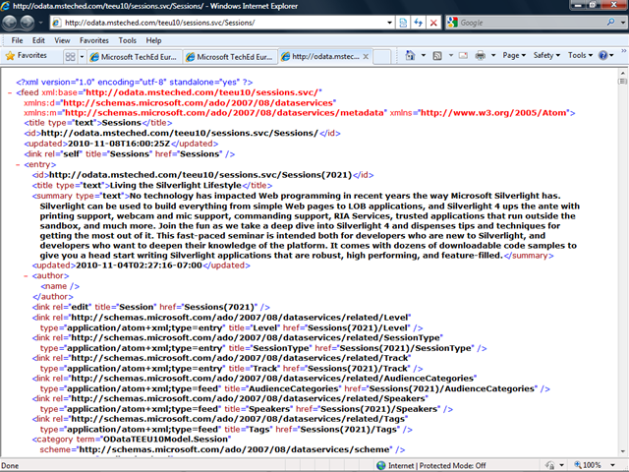Open the Page command menu
The height and width of the screenshot is (472, 629).
pyautogui.click(x=514, y=55)
